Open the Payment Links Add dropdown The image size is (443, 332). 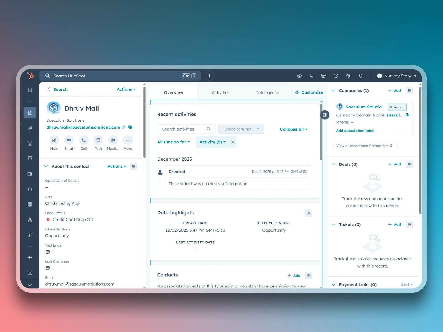[x=407, y=284]
